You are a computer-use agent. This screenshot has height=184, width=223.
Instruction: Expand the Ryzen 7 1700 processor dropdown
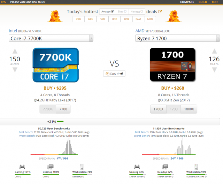coord(178,38)
